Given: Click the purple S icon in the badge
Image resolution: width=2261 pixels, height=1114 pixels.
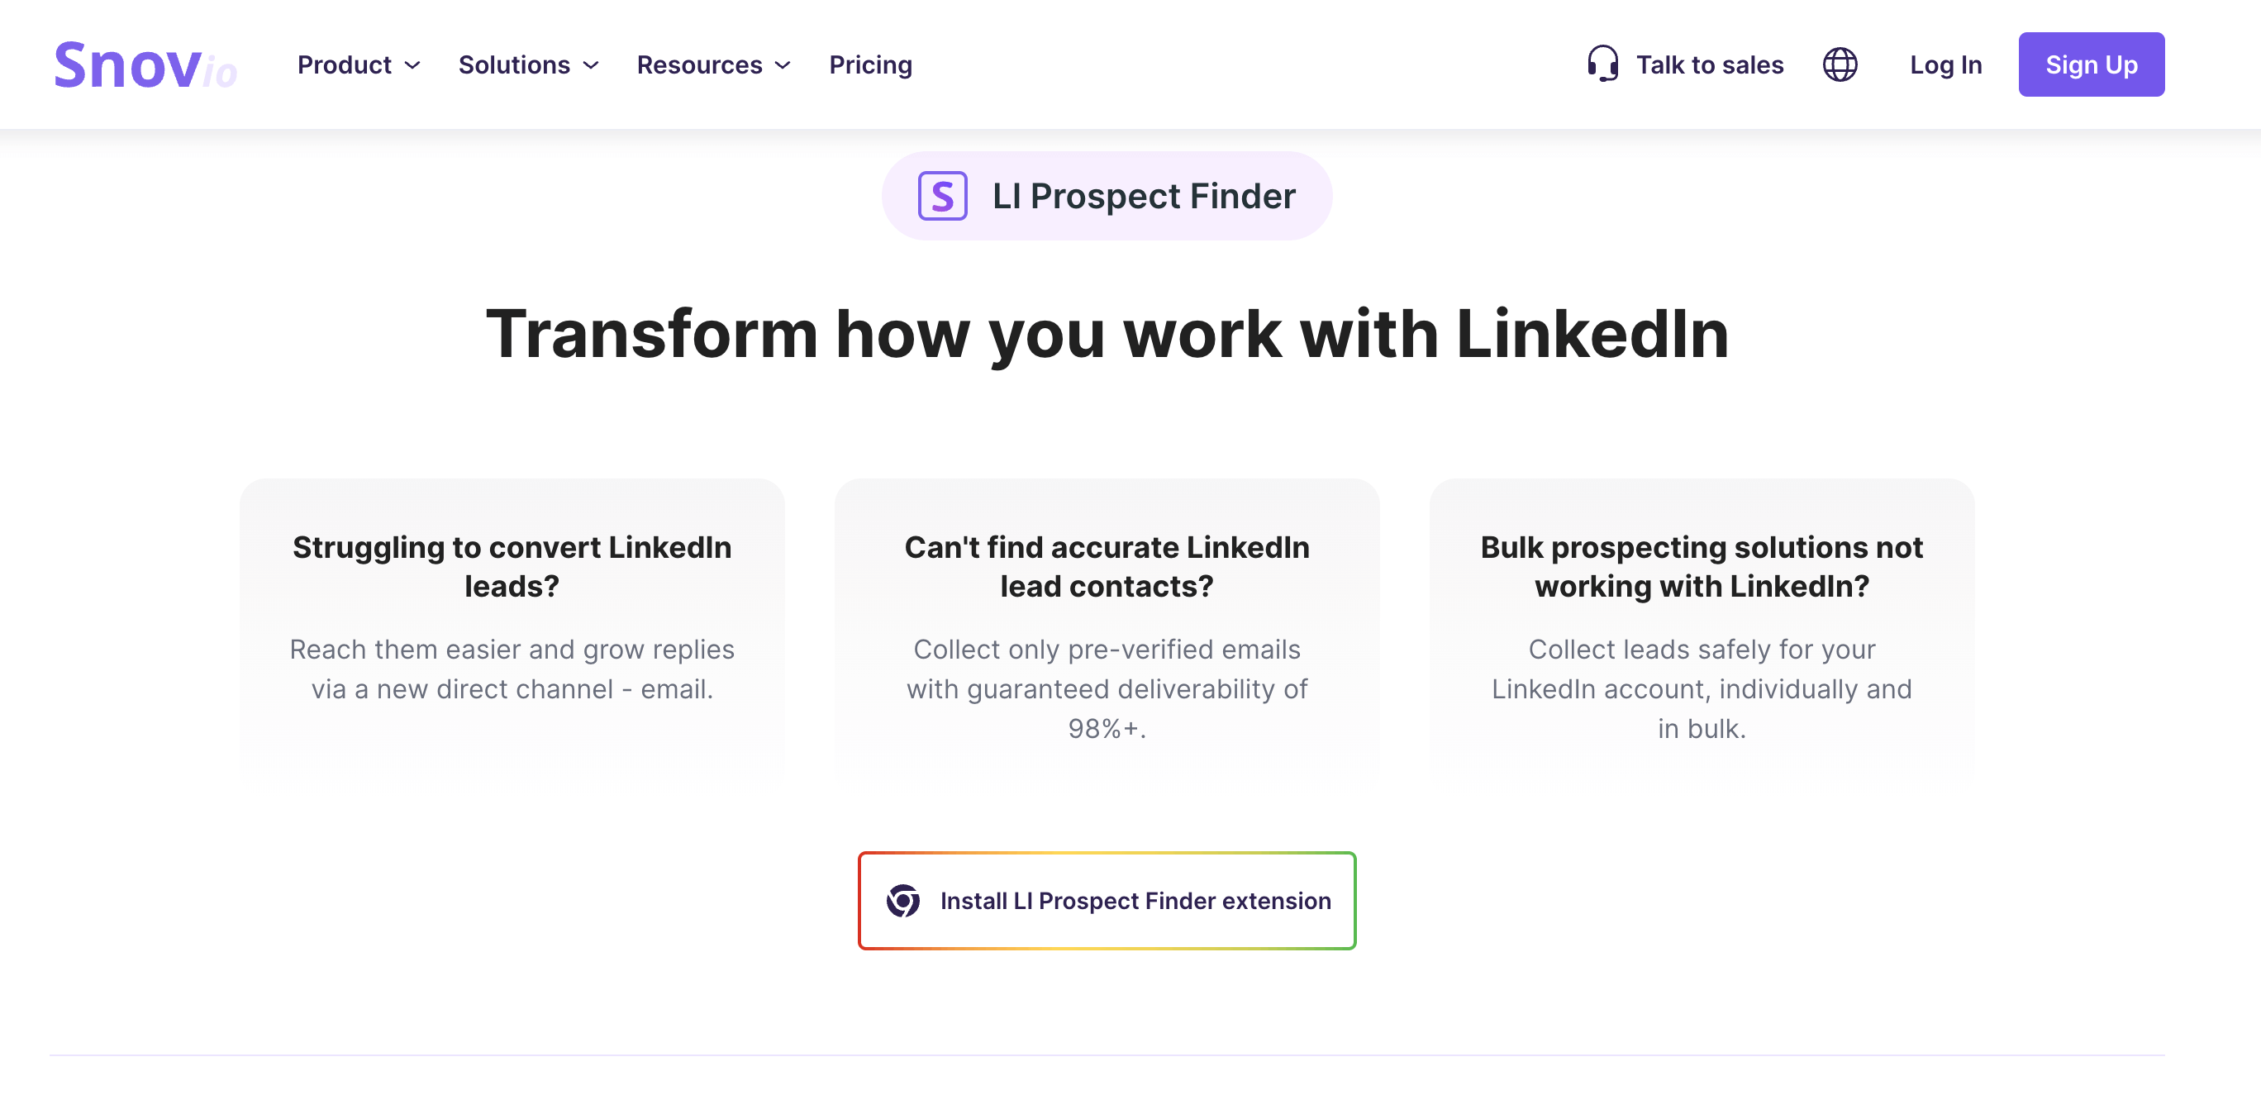Looking at the screenshot, I should [942, 195].
